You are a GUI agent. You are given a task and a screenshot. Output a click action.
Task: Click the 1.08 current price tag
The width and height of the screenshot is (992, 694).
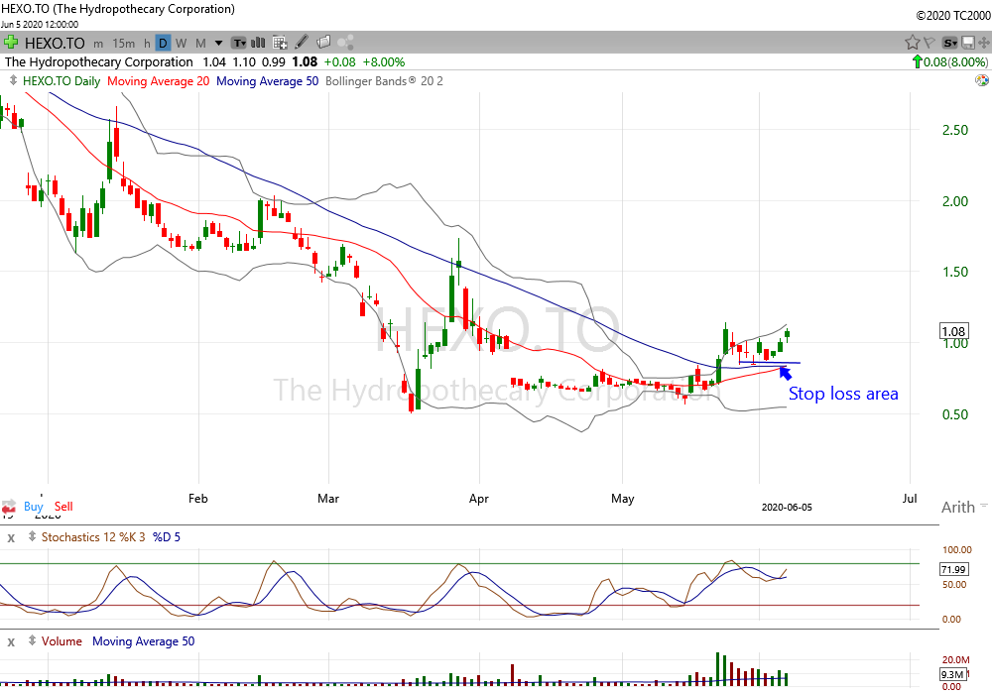(x=953, y=331)
